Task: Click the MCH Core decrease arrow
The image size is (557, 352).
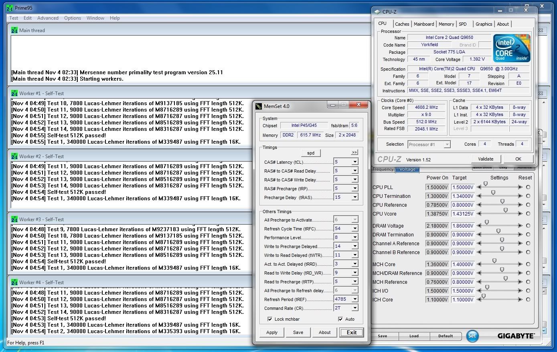Action: (x=479, y=264)
